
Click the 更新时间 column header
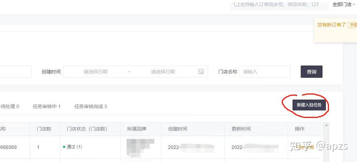pyautogui.click(x=241, y=129)
